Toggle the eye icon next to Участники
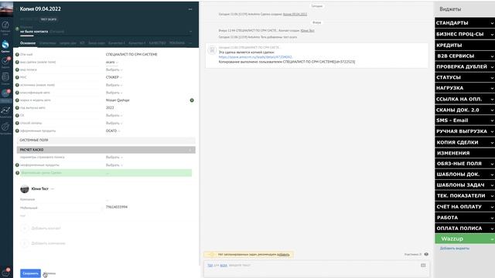The width and height of the screenshot is (495, 278). click(426, 254)
